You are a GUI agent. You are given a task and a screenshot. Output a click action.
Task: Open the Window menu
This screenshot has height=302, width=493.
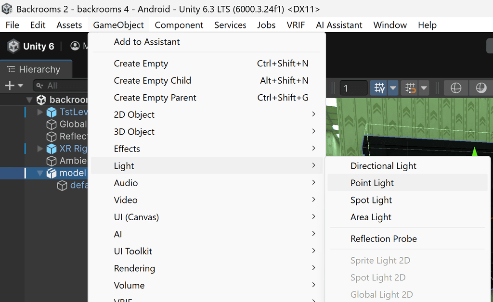coord(390,25)
